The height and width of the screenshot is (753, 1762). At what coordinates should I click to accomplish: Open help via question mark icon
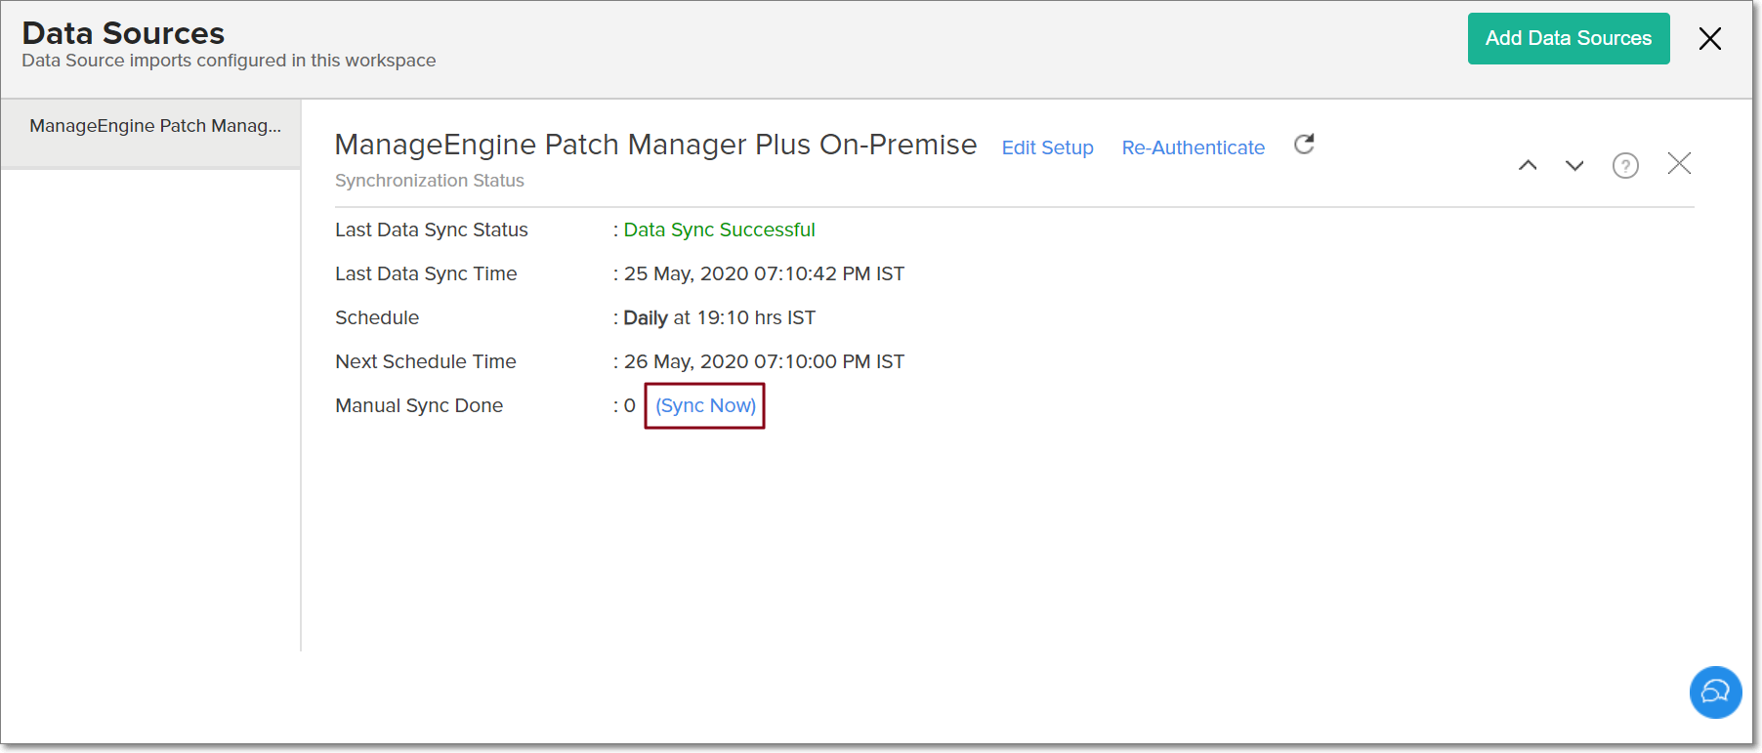(x=1625, y=166)
